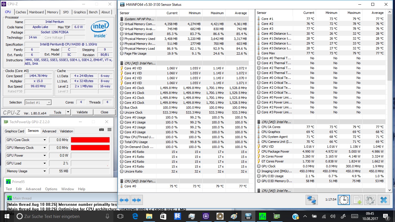The width and height of the screenshot is (395, 222).
Task: Click the blue BE app taskbar icon
Action: pos(177,216)
